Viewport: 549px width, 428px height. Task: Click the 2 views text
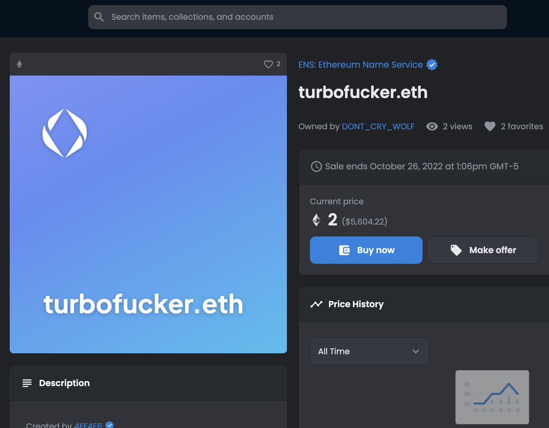pos(457,126)
